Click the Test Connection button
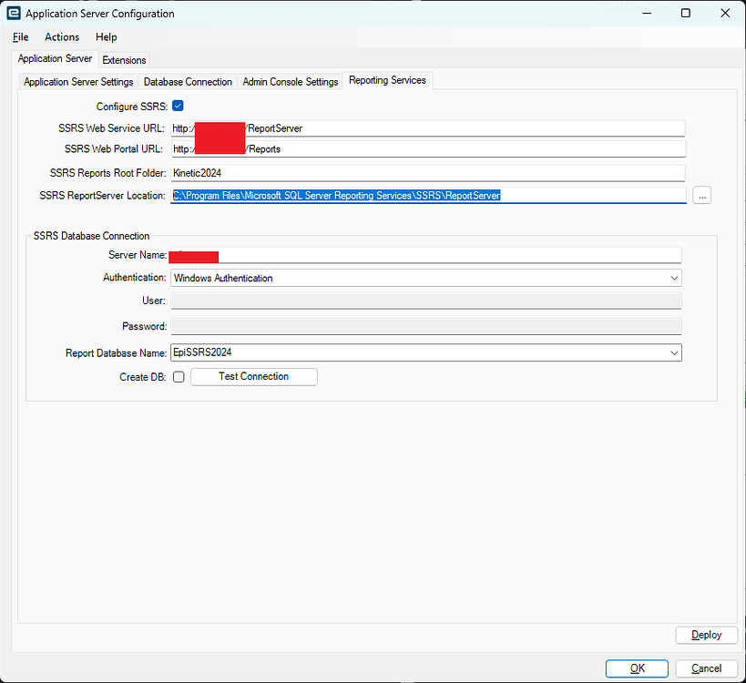Viewport: 746px width, 683px height. [x=253, y=376]
